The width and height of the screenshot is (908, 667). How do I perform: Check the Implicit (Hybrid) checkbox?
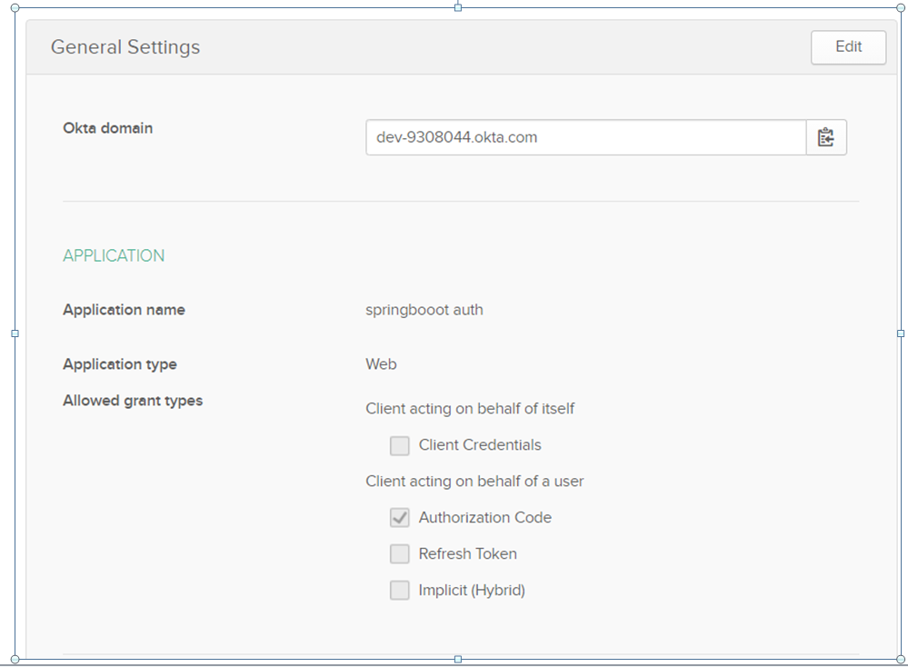tap(399, 590)
